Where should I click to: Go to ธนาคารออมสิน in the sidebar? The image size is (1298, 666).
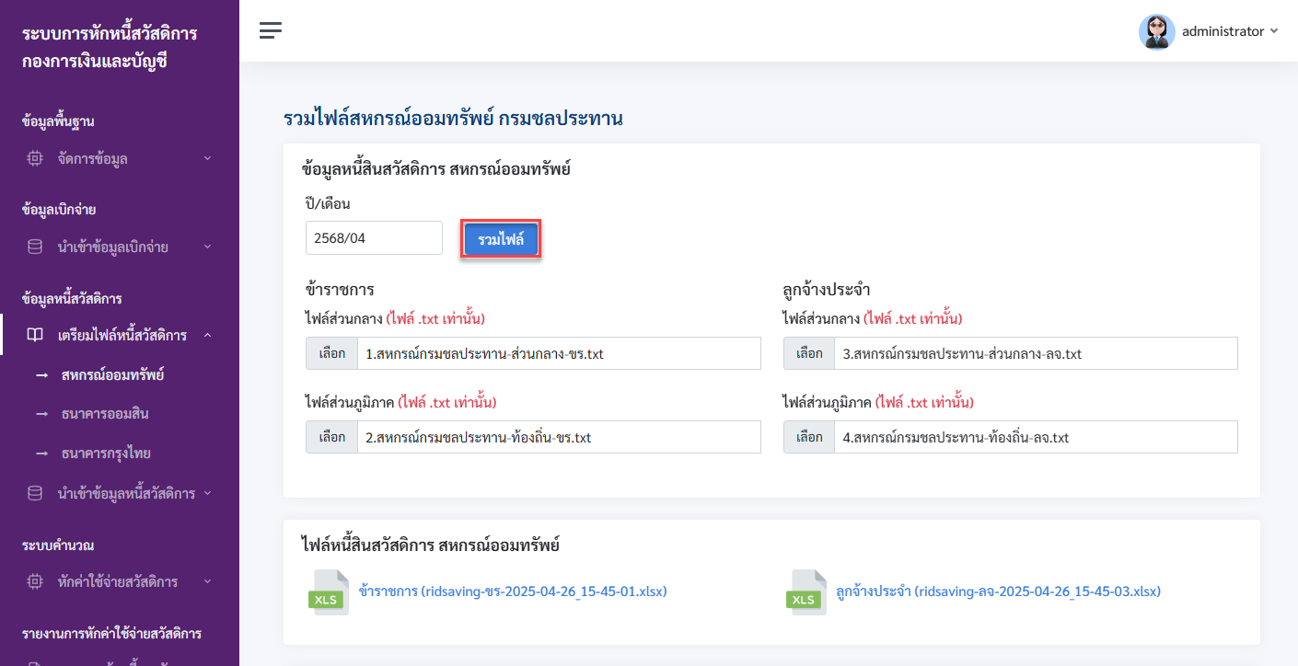click(x=105, y=414)
